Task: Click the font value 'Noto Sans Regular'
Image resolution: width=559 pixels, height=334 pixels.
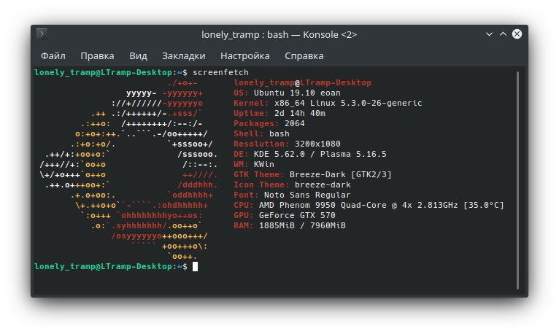Action: coord(307,195)
